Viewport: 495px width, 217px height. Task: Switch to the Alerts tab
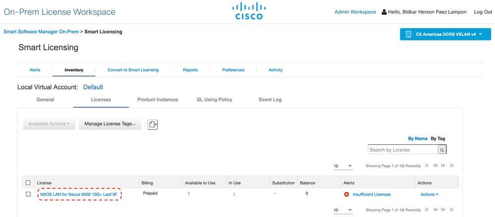click(x=35, y=70)
